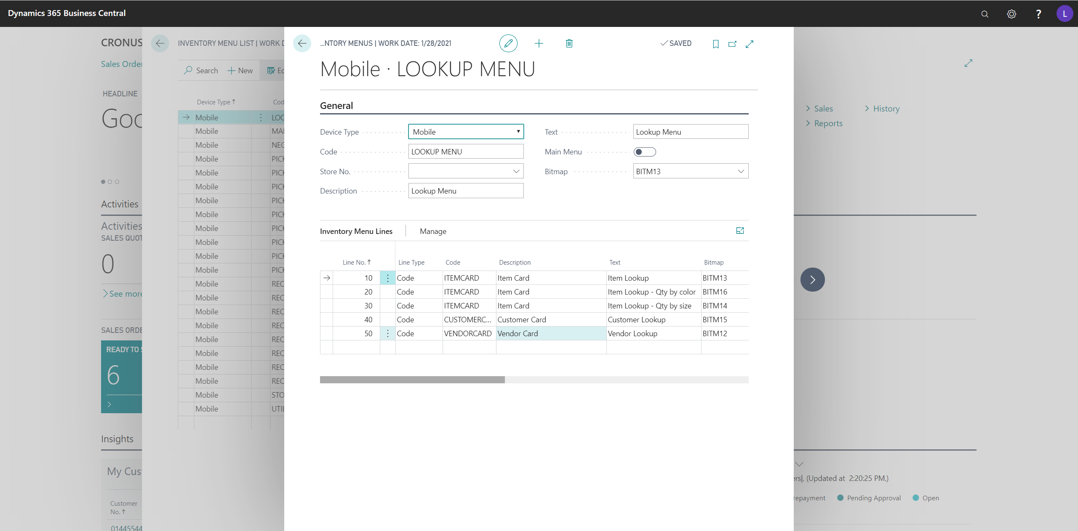This screenshot has height=531, width=1078.
Task: Open the Bitmap BITM13 dropdown
Action: (x=741, y=171)
